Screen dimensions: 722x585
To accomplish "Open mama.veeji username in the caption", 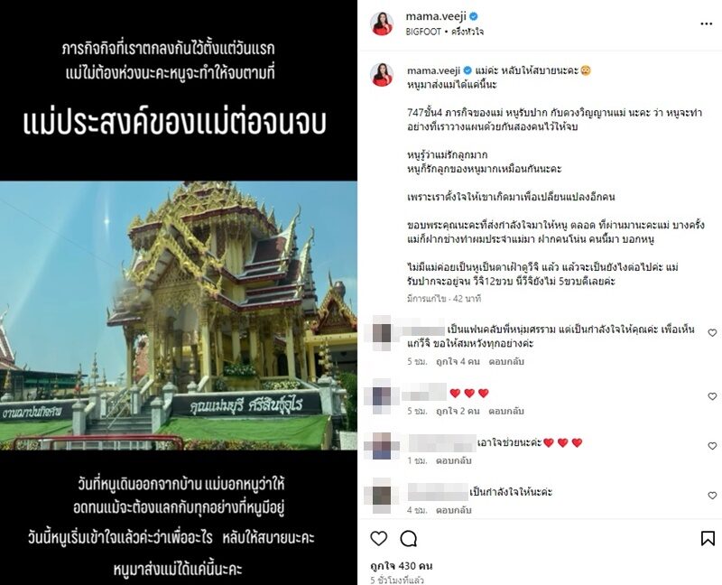I will (434, 70).
